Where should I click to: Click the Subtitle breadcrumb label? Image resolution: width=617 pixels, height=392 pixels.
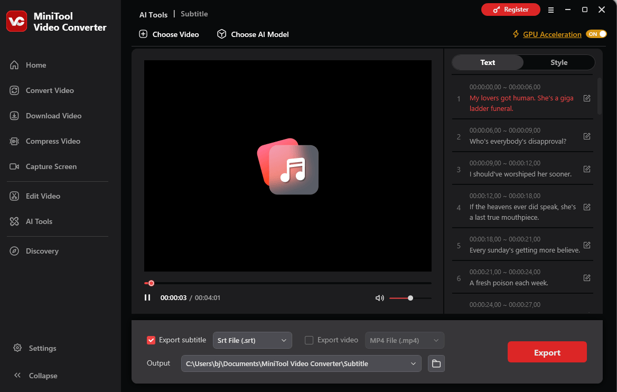point(194,14)
